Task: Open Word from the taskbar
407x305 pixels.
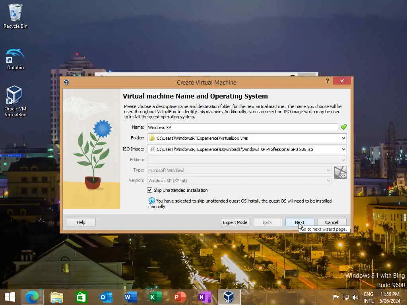Action: pyautogui.click(x=130, y=297)
